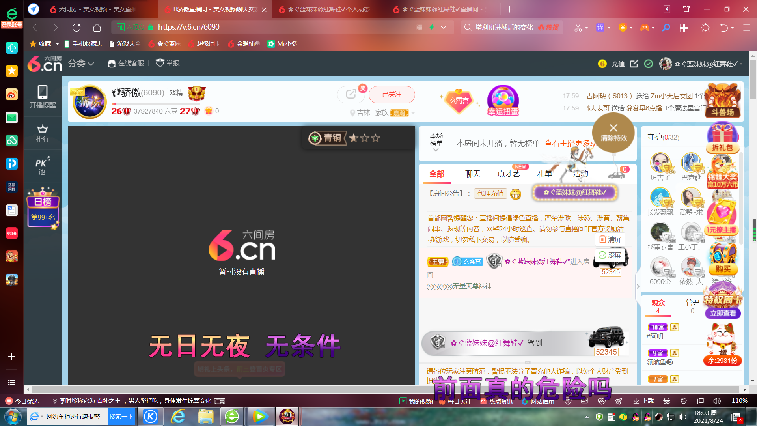Toggle the 滚屏 auto-scroll option
The image size is (757, 426).
pos(610,255)
